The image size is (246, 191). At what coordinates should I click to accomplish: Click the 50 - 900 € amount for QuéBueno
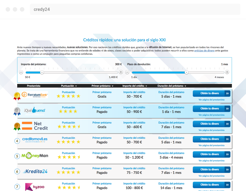point(134,112)
